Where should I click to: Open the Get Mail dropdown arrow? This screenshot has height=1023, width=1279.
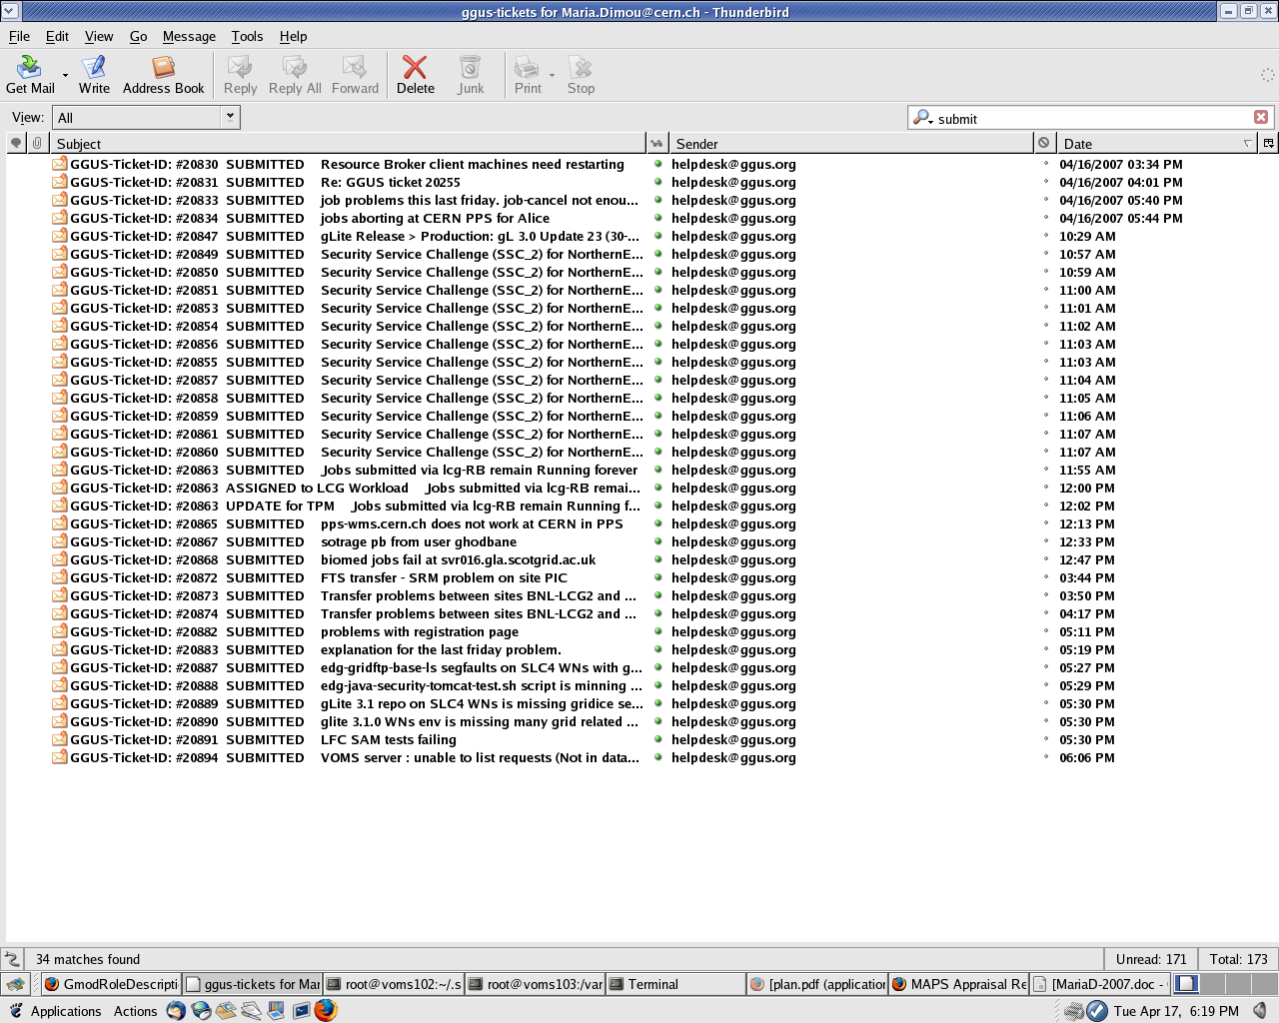click(66, 75)
